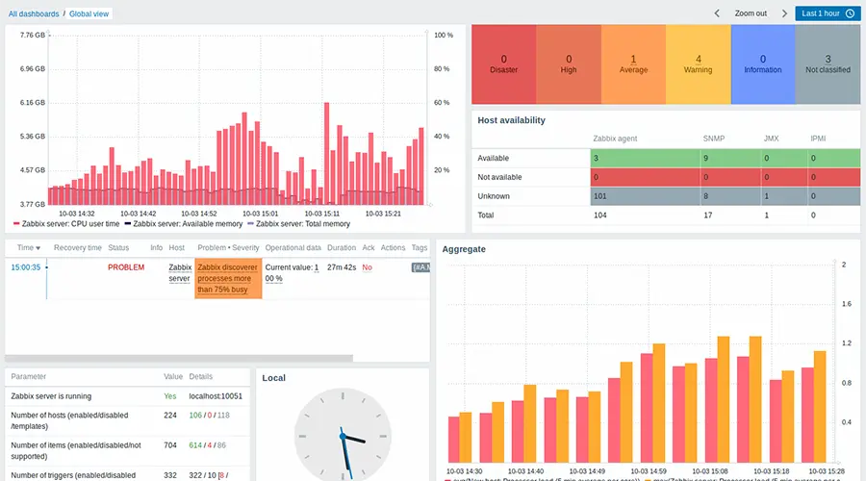Click the analog clock face
Image resolution: width=866 pixels, height=481 pixels.
(x=343, y=436)
